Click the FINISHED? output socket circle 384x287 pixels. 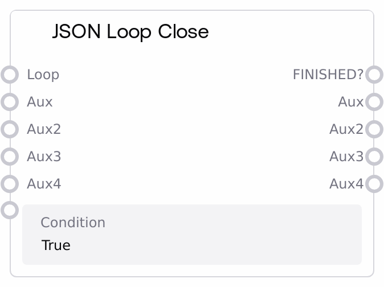[374, 75]
